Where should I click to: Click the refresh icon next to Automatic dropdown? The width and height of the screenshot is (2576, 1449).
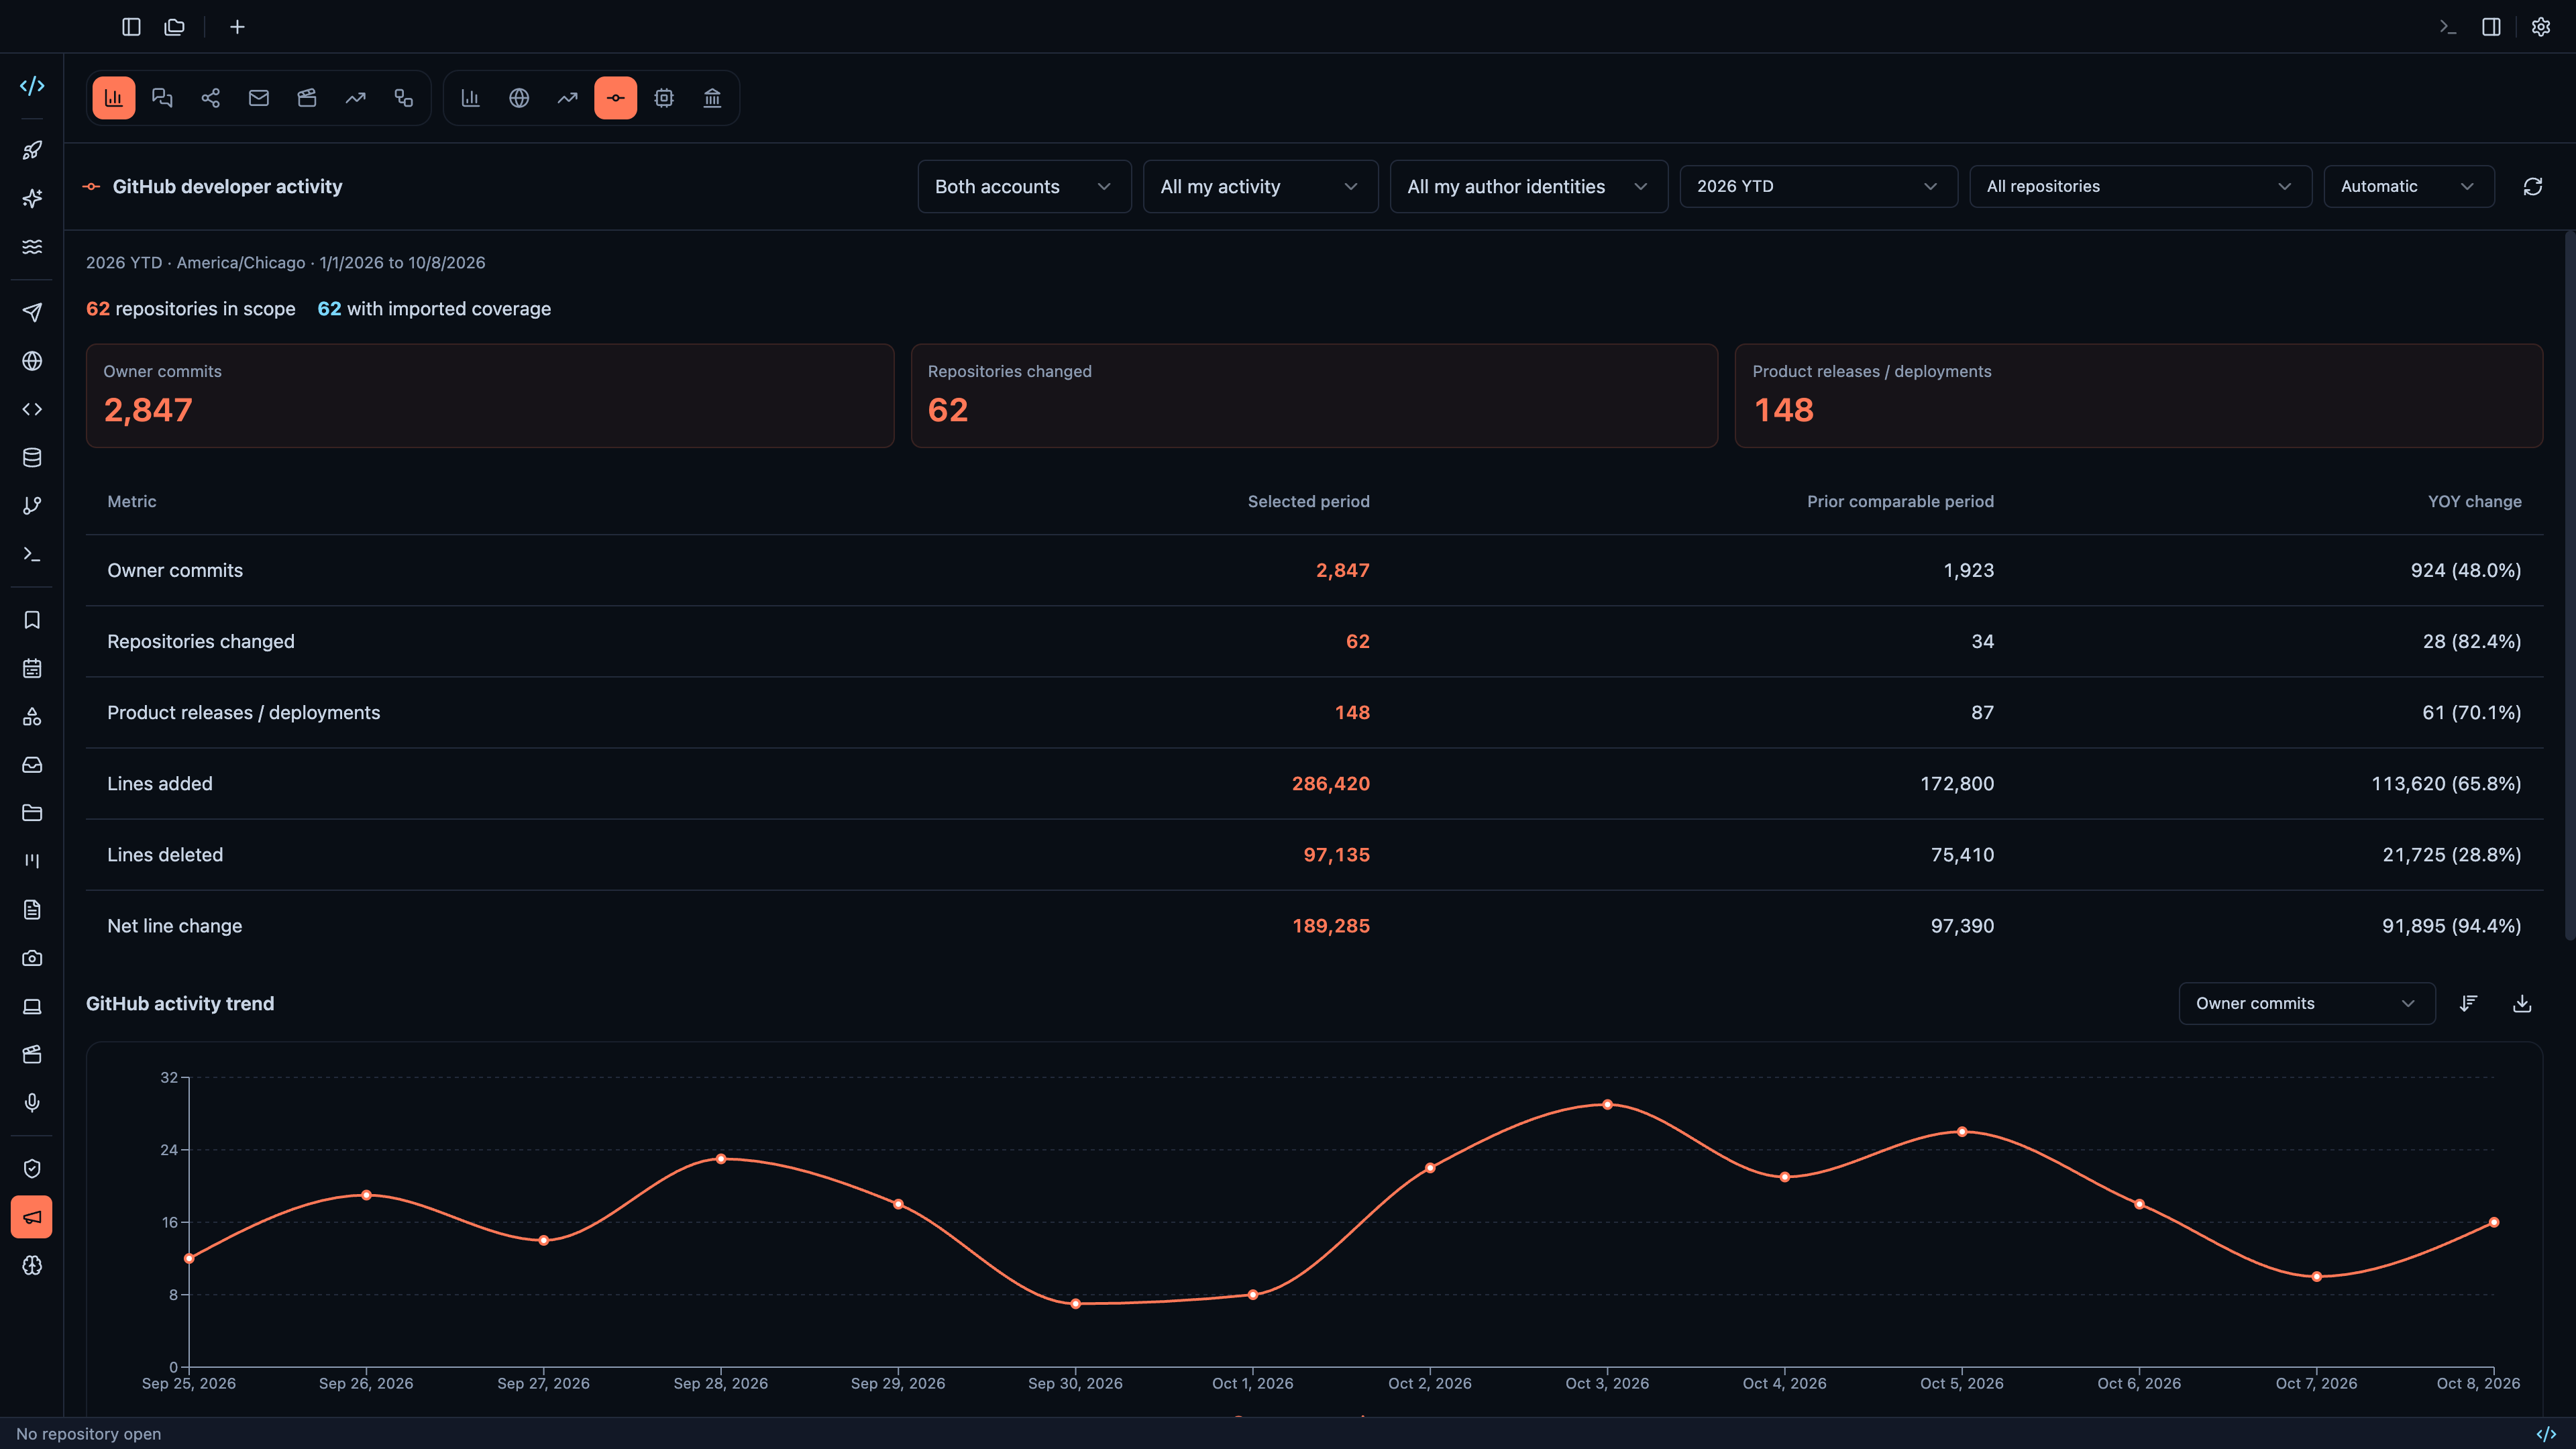pyautogui.click(x=2532, y=187)
